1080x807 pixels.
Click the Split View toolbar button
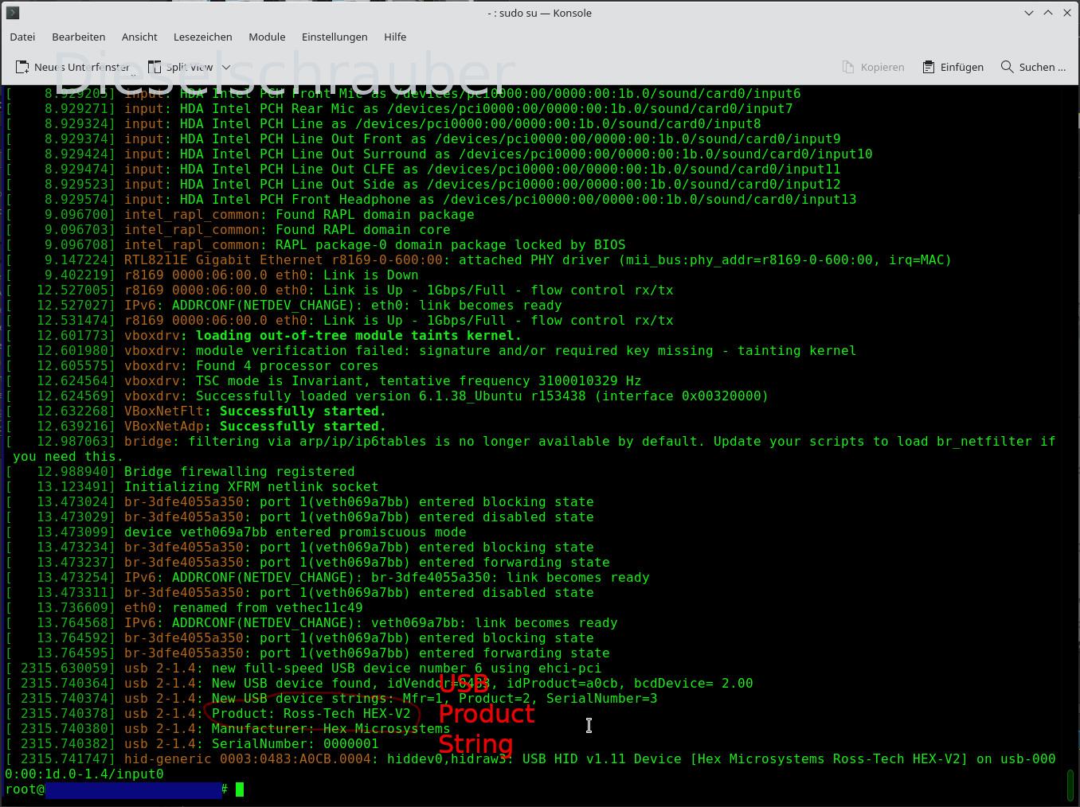(x=182, y=67)
